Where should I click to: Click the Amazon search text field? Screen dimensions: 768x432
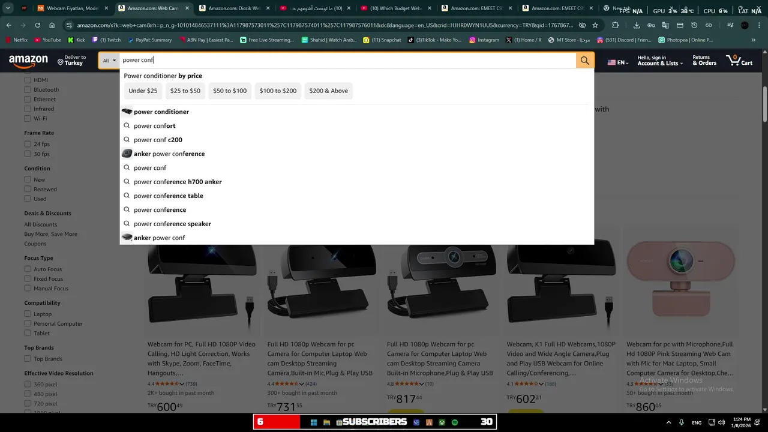348,60
